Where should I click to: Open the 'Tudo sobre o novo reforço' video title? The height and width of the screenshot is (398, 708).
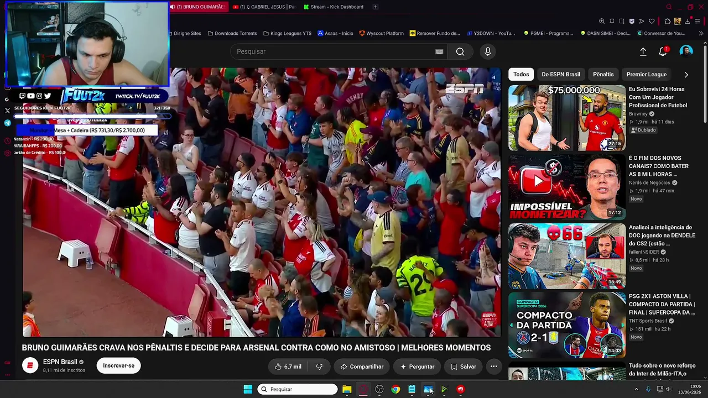662,370
